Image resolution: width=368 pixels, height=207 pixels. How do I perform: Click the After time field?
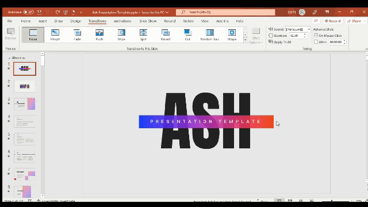coord(336,42)
